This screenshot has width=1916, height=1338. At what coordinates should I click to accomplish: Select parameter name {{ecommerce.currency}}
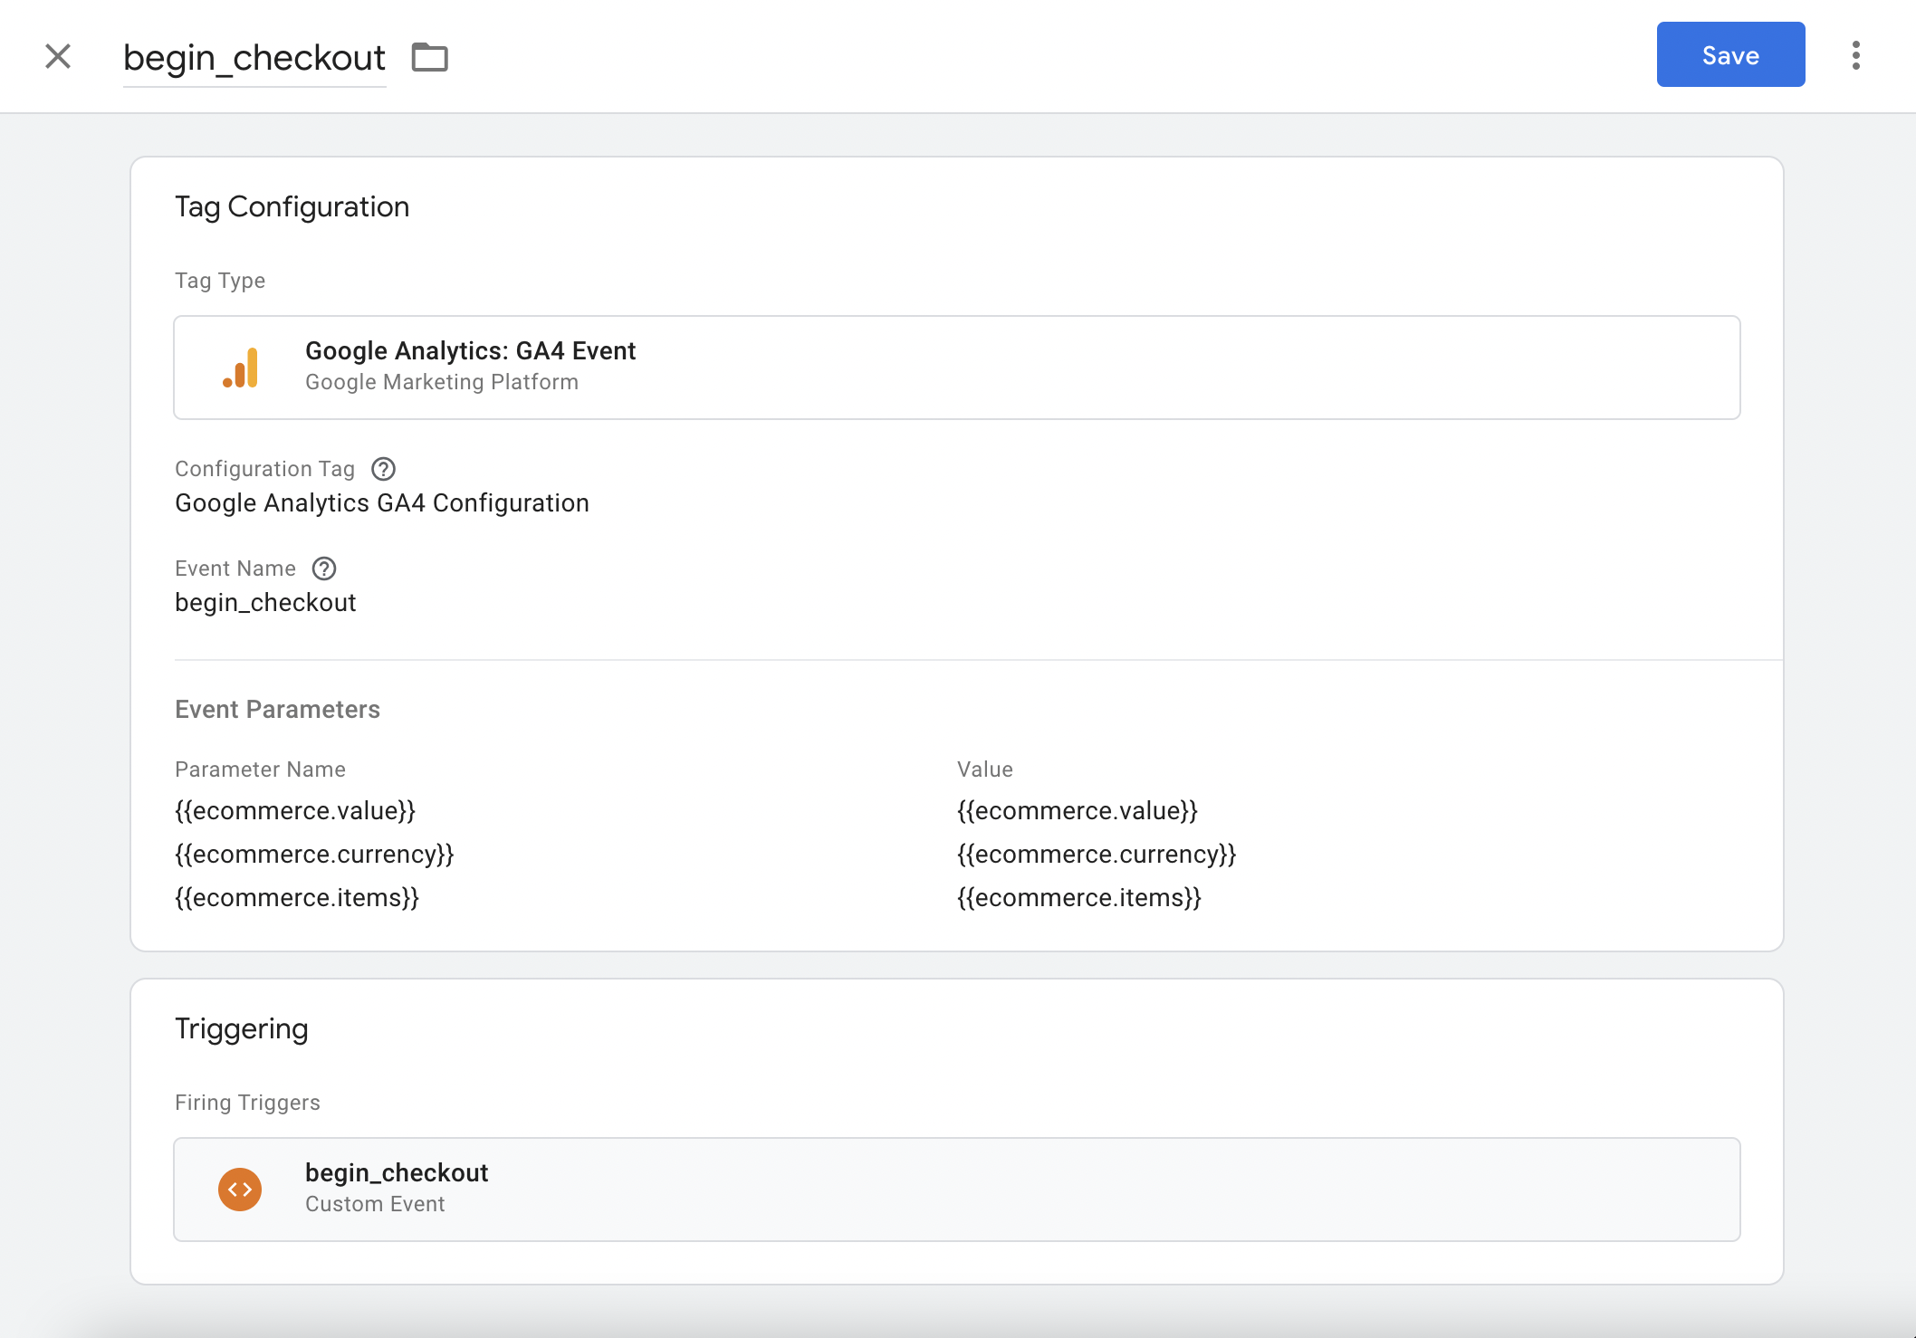tap(314, 855)
